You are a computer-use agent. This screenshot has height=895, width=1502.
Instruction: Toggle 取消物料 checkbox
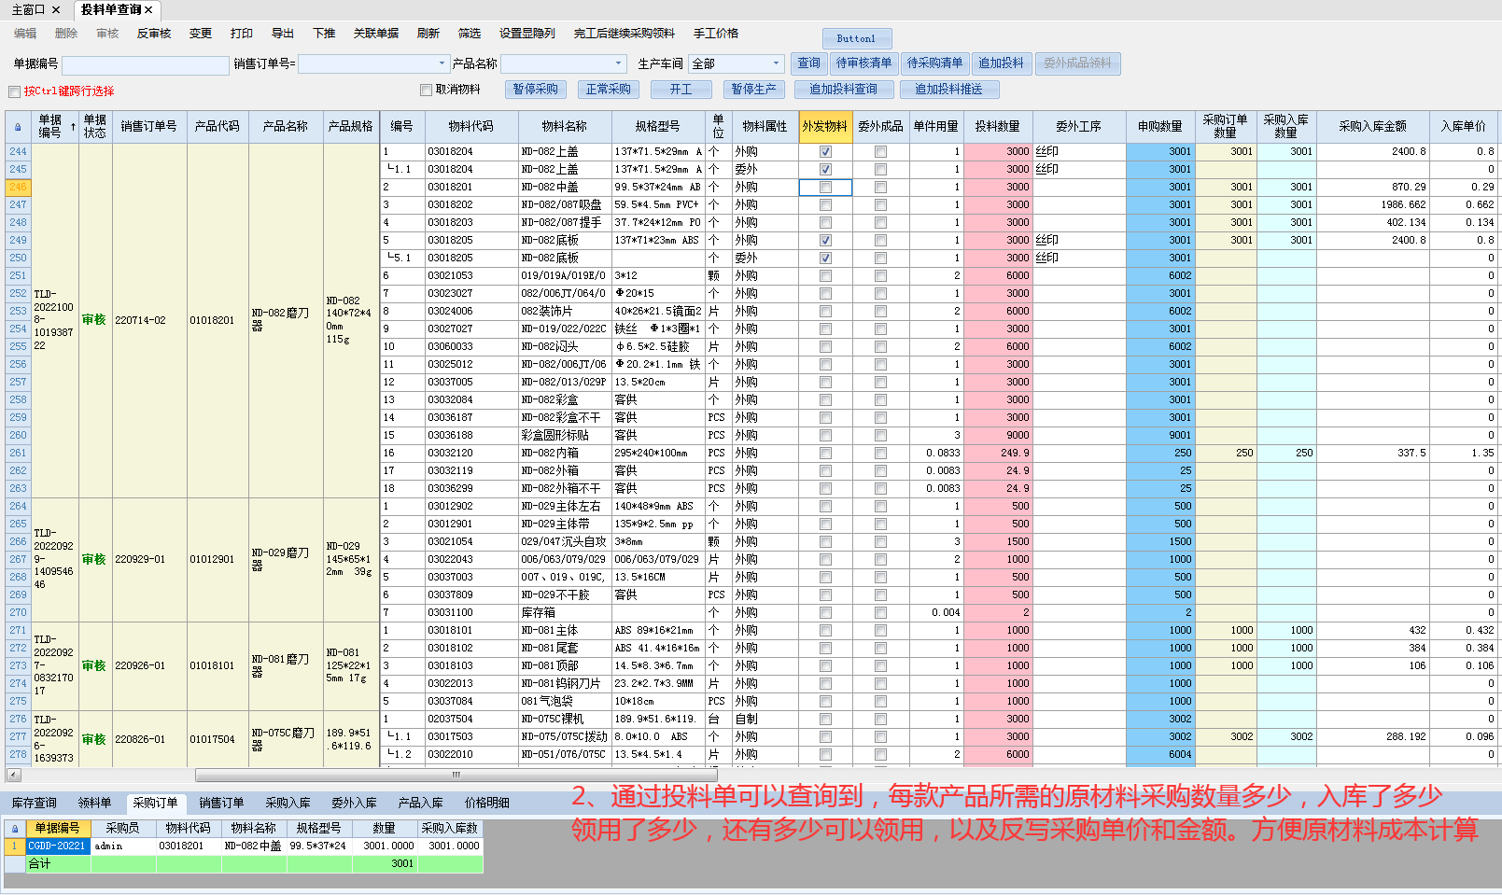click(426, 90)
